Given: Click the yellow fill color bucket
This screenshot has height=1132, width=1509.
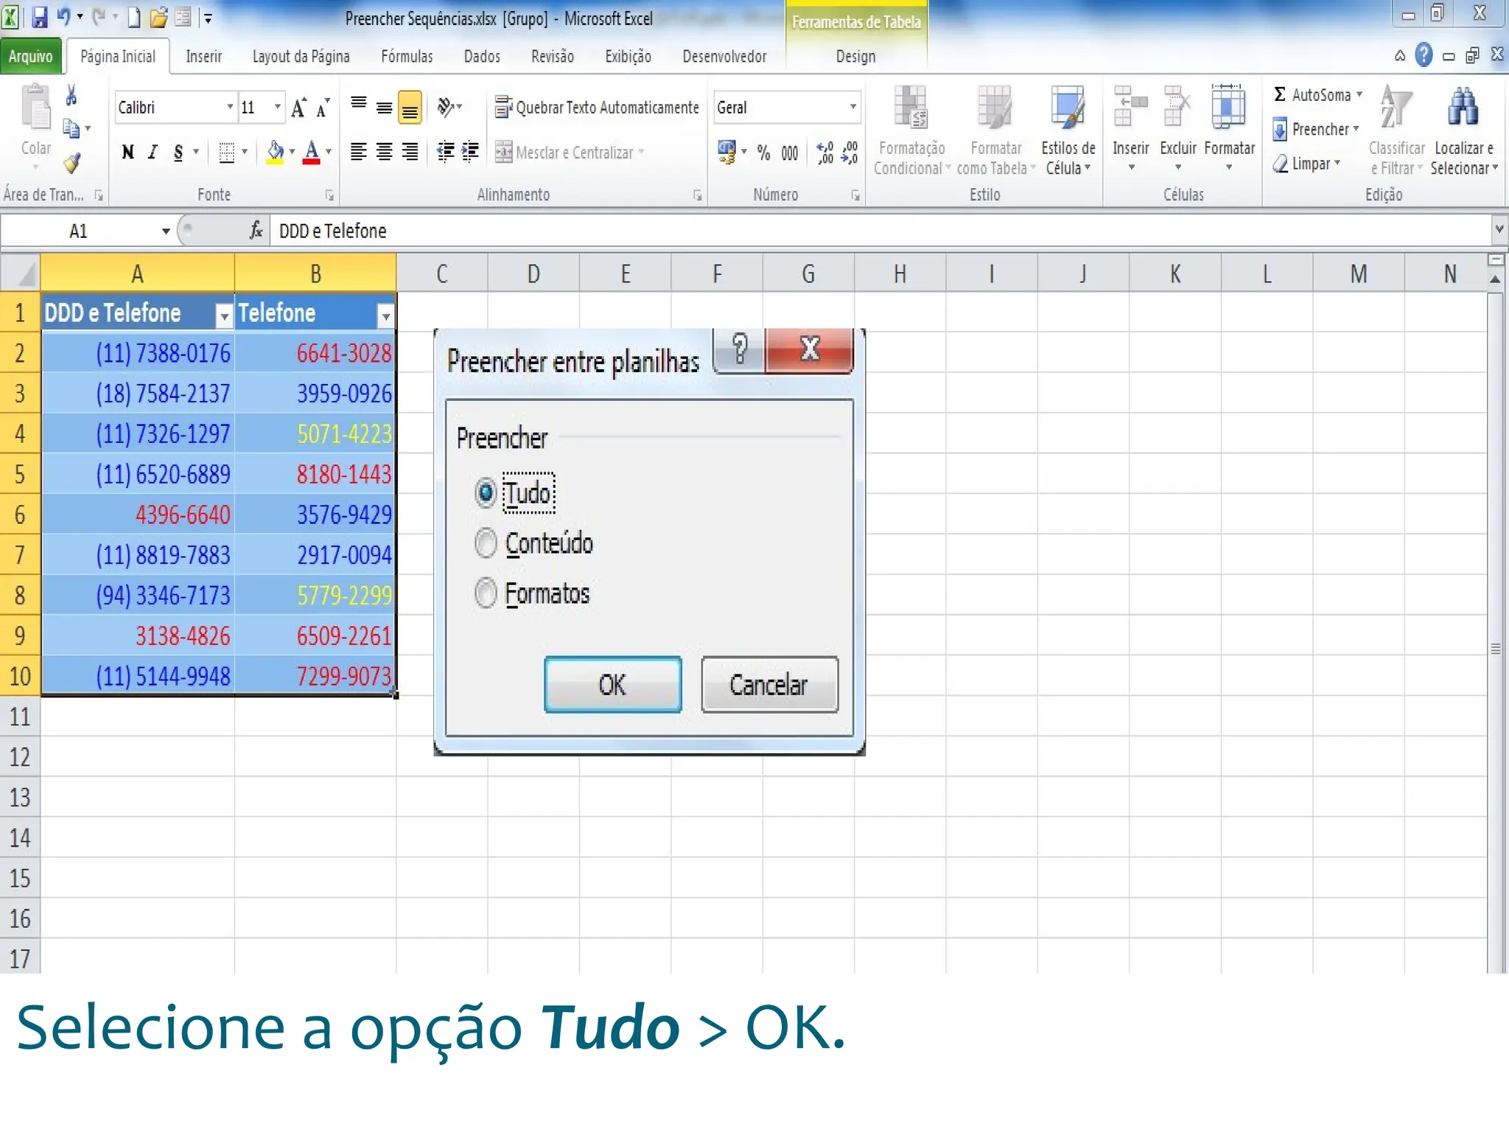Looking at the screenshot, I should (x=275, y=153).
